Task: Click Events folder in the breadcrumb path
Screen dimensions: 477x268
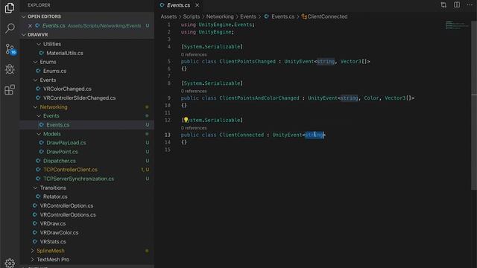Action: [248, 16]
